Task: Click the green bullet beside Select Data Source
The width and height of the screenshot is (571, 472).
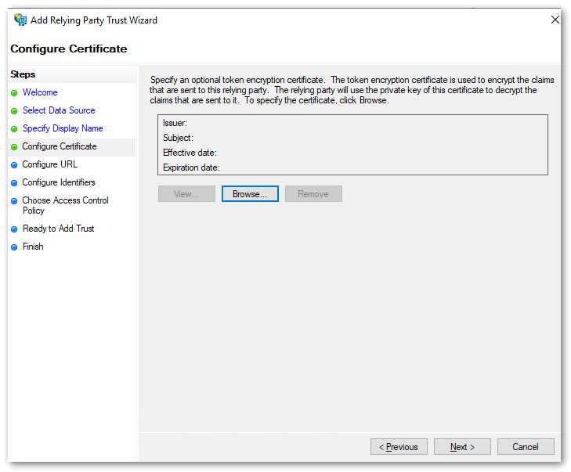Action: [x=14, y=111]
